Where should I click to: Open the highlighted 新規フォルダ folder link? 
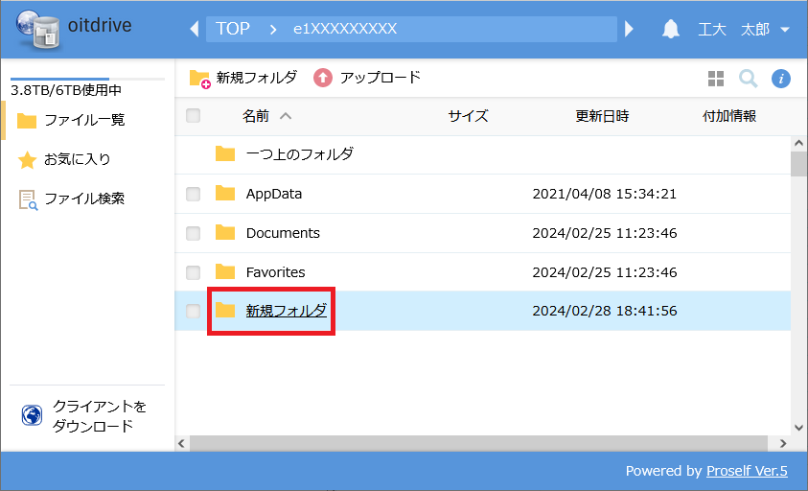[286, 311]
